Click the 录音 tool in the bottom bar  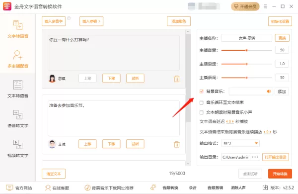pos(193,188)
